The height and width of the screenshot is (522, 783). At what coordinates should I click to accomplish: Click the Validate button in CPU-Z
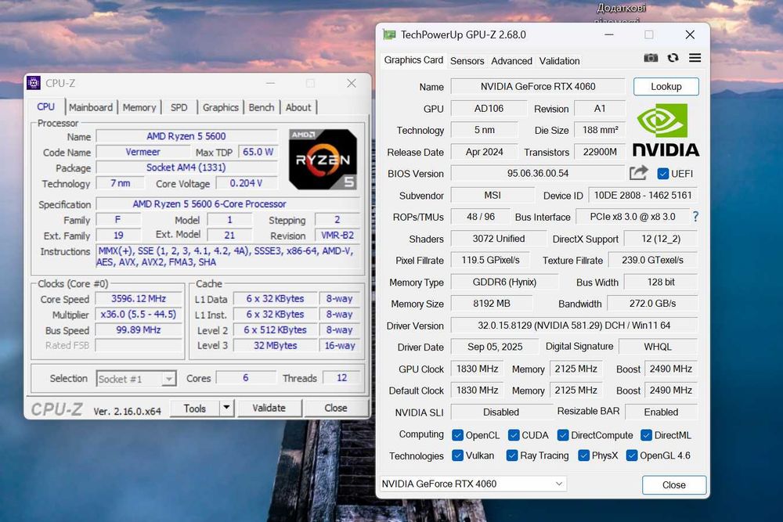tap(269, 408)
